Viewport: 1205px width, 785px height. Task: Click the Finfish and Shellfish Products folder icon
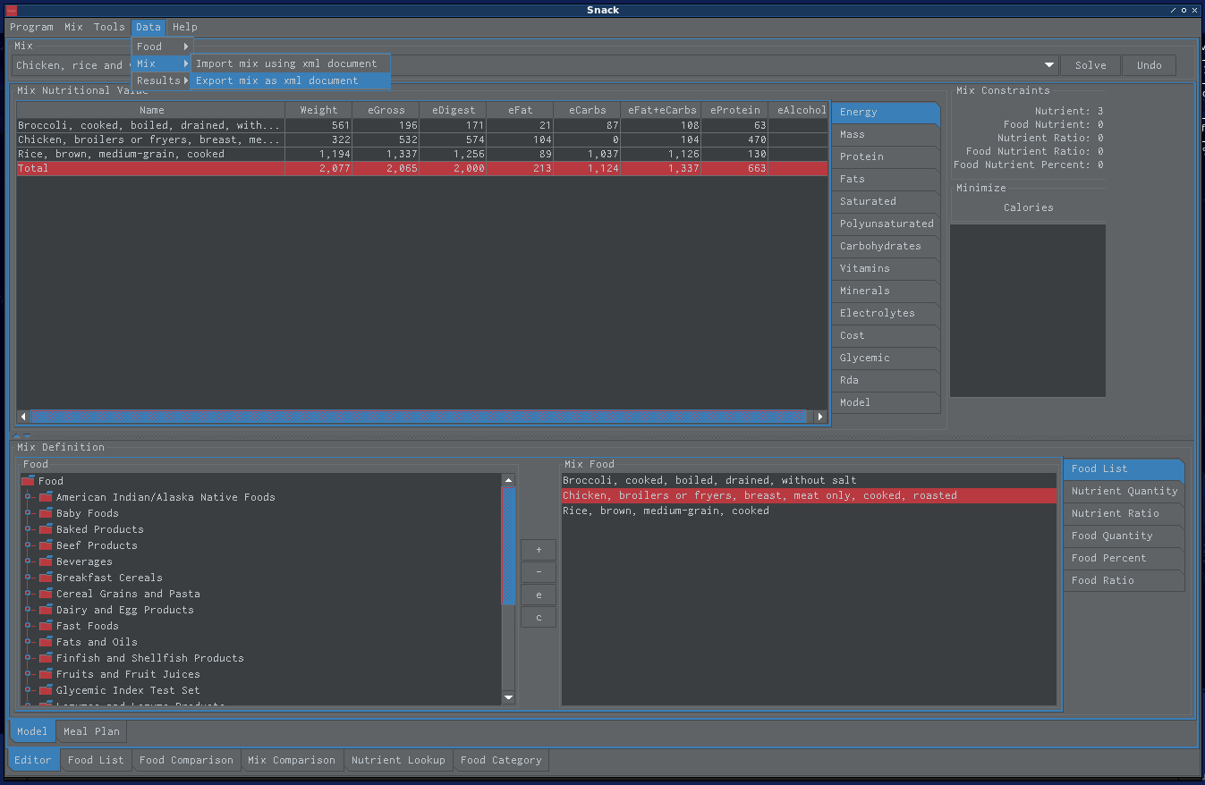click(x=46, y=658)
